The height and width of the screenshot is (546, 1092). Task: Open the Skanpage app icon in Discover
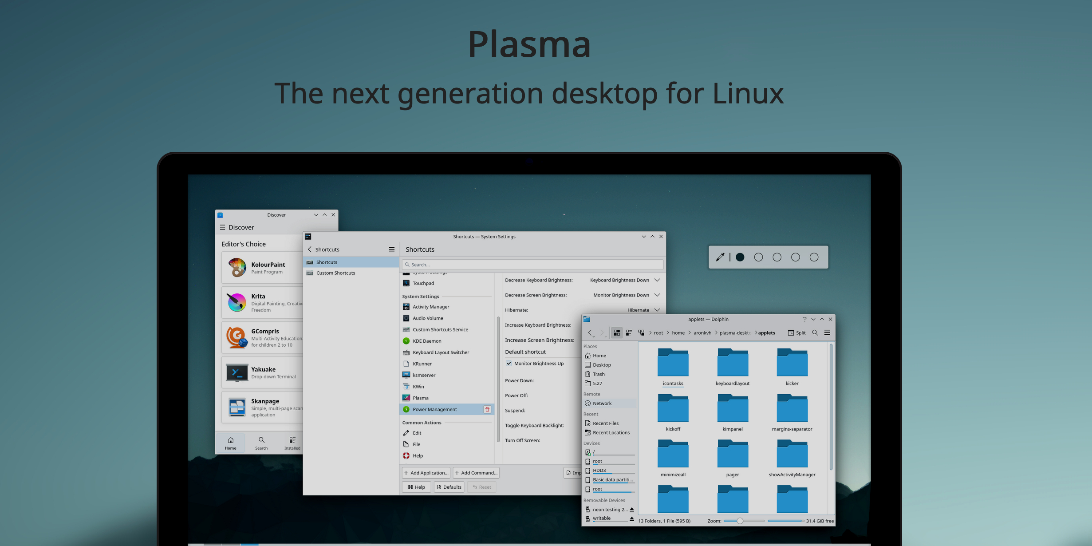pos(237,407)
